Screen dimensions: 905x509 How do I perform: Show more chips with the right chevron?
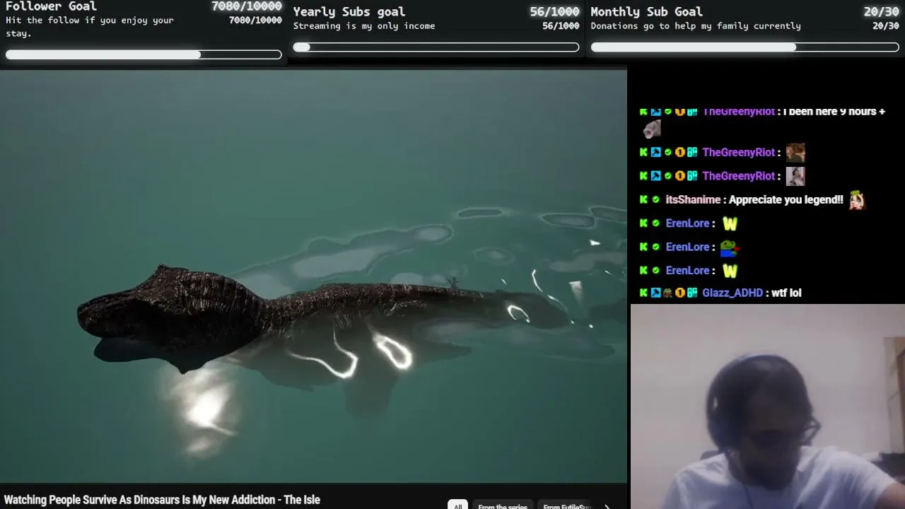pyautogui.click(x=607, y=506)
